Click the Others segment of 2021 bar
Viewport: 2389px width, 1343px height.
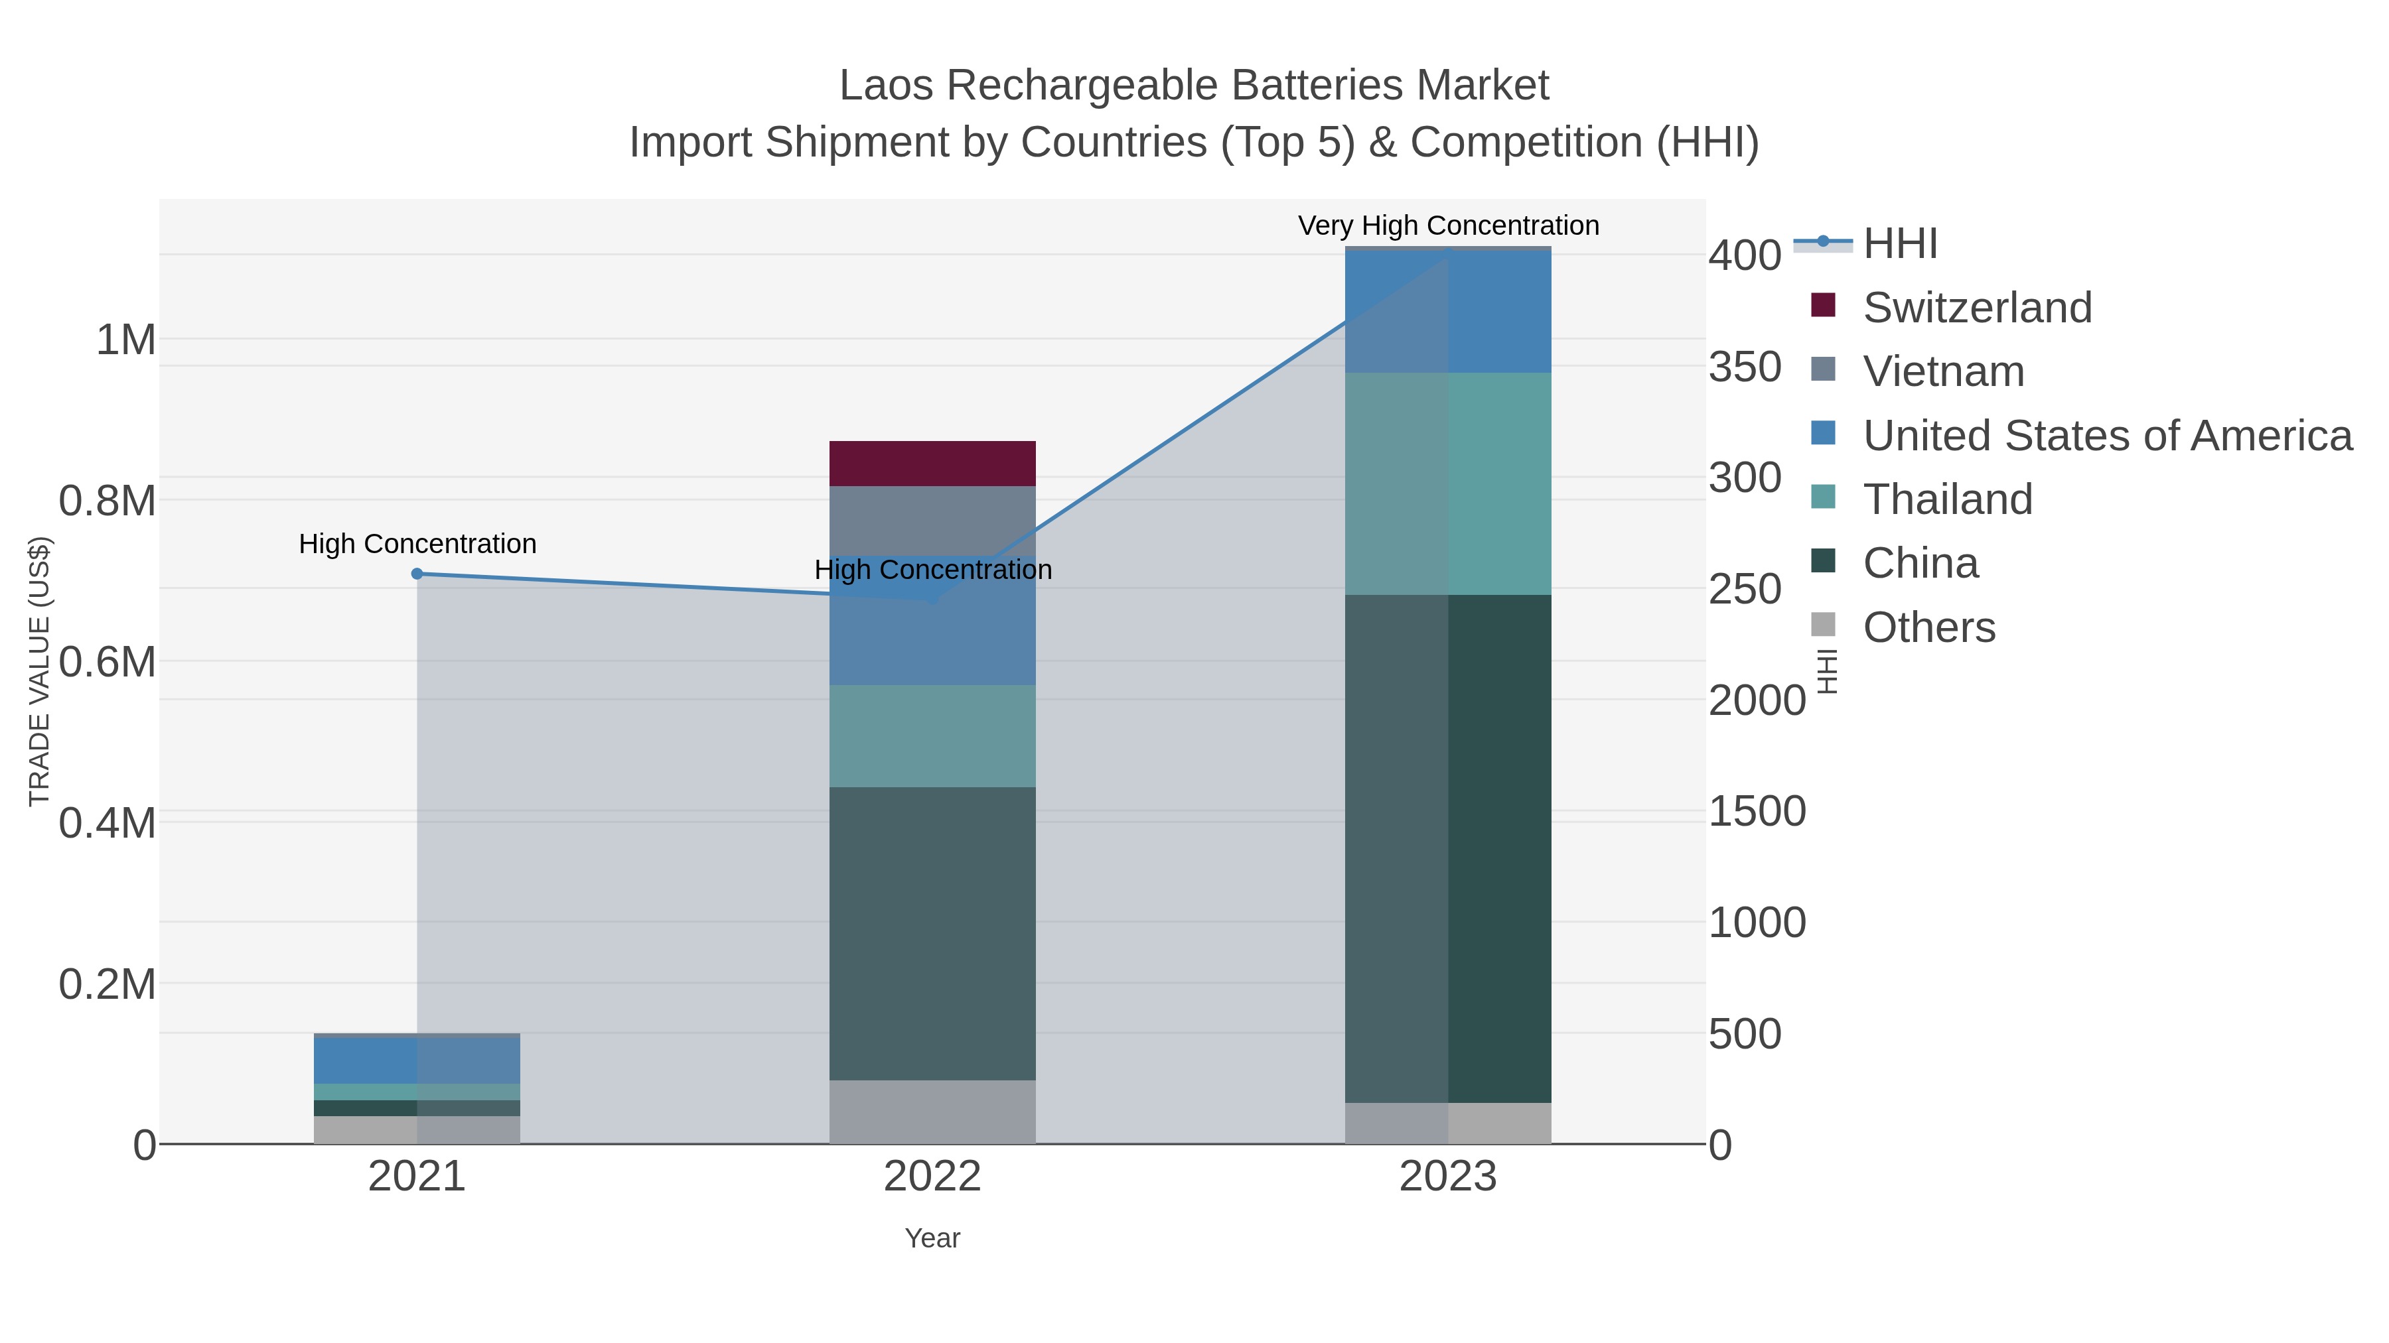tap(417, 1130)
